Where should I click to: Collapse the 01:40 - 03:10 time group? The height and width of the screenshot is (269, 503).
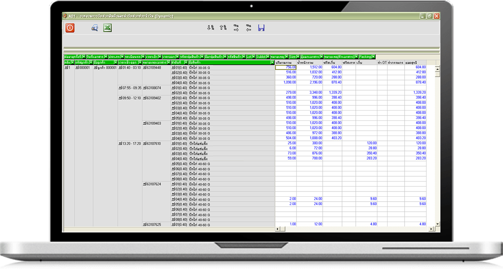120,68
